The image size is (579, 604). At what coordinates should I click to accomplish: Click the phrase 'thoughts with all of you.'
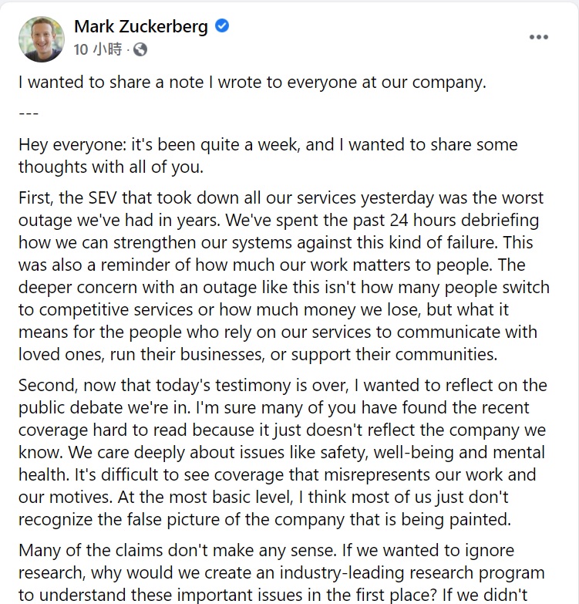tap(111, 167)
